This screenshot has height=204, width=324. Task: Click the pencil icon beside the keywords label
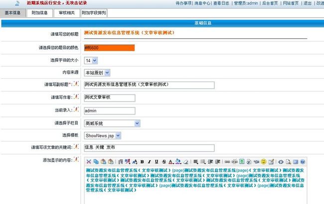[76, 146]
